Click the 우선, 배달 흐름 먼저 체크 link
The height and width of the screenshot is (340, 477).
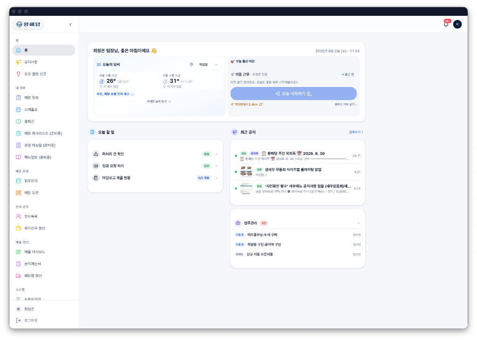(x=116, y=94)
